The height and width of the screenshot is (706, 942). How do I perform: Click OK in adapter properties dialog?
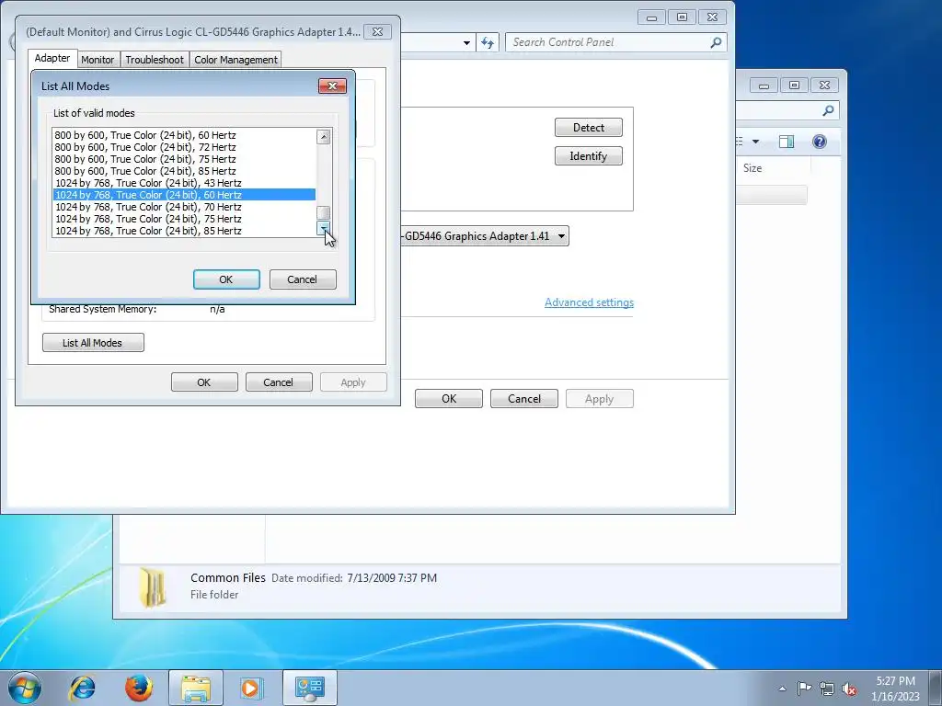pos(204,382)
